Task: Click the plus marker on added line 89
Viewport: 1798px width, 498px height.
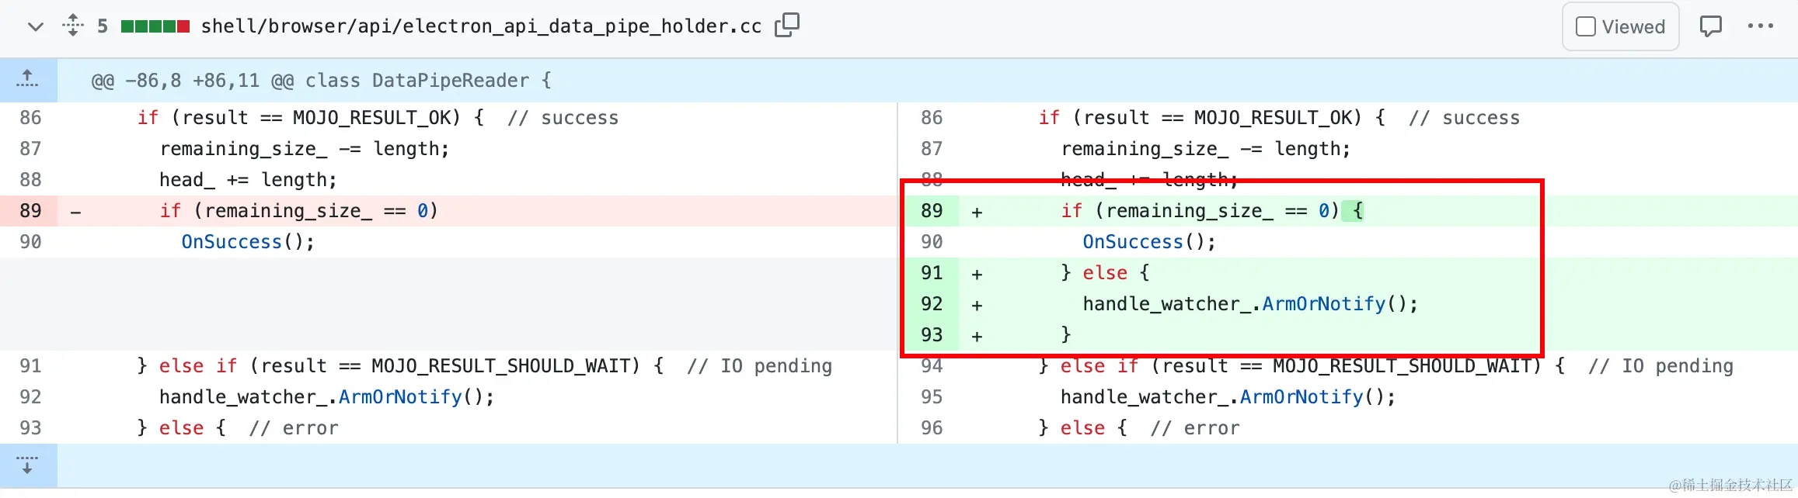Action: pyautogui.click(x=977, y=213)
